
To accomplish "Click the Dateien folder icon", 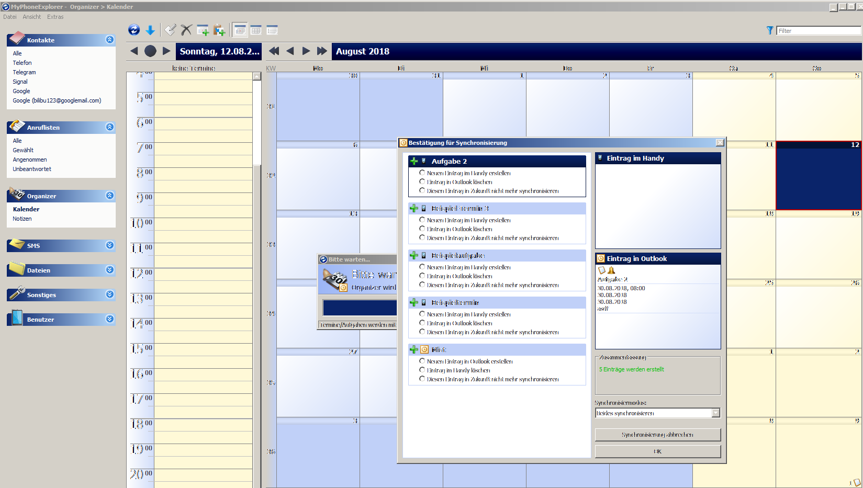I will [17, 268].
